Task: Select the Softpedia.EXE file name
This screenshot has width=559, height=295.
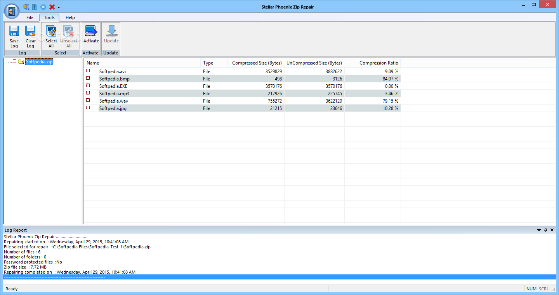Action: tap(113, 86)
